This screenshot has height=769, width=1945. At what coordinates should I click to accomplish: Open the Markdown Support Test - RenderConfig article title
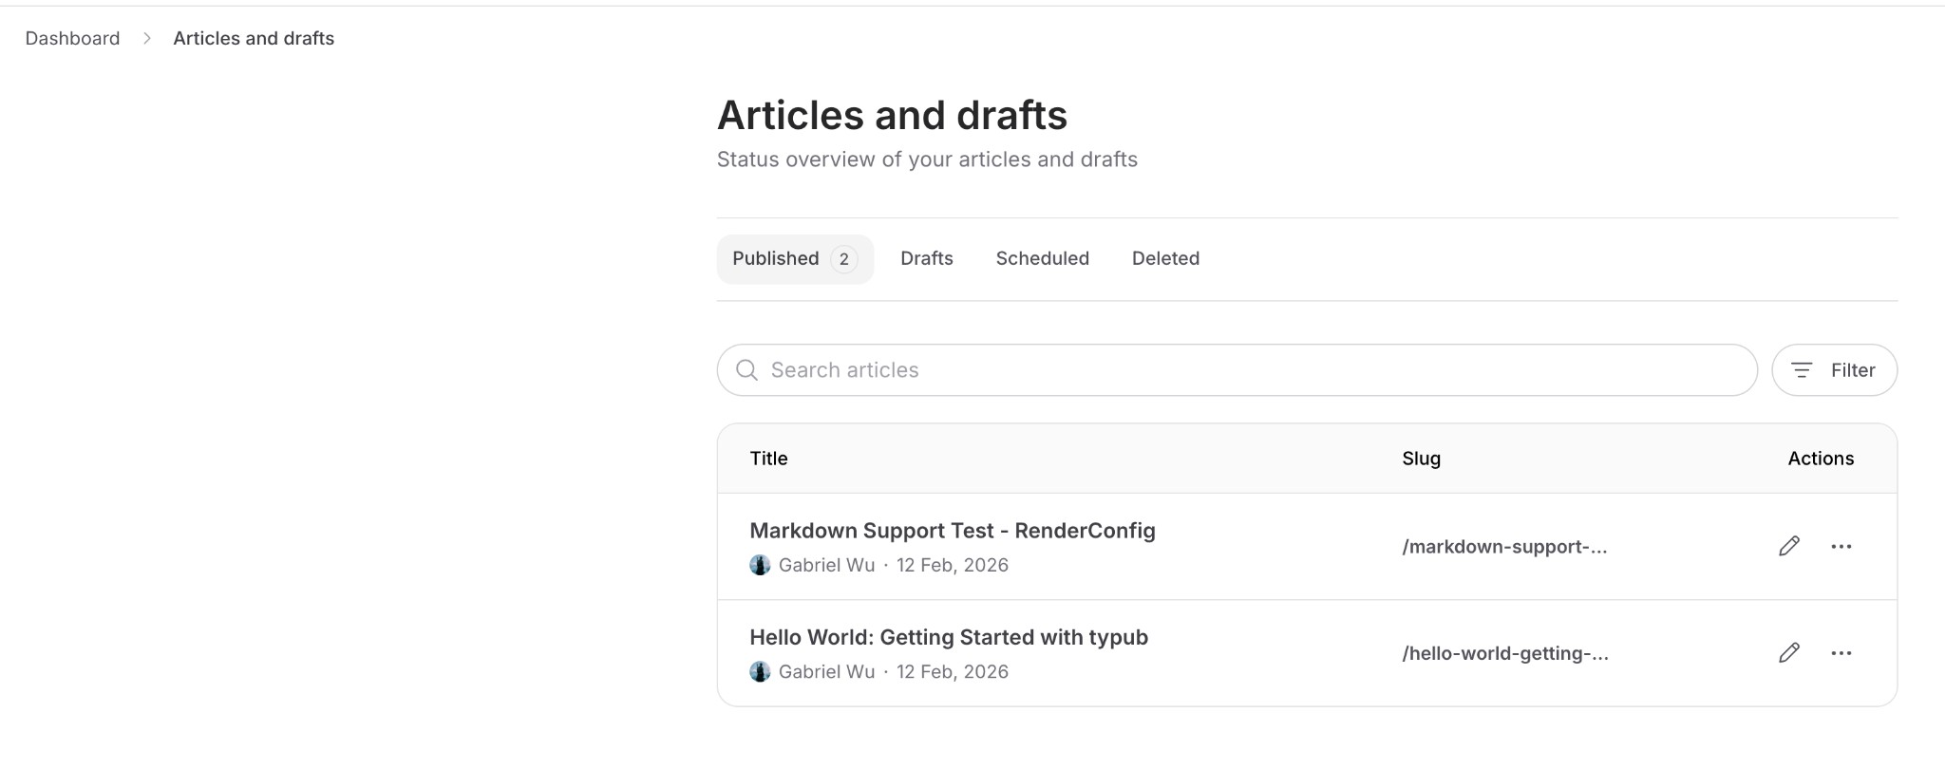pyautogui.click(x=952, y=531)
